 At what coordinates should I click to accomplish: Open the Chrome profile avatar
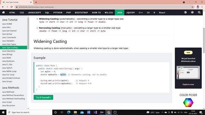(x=198, y=7)
